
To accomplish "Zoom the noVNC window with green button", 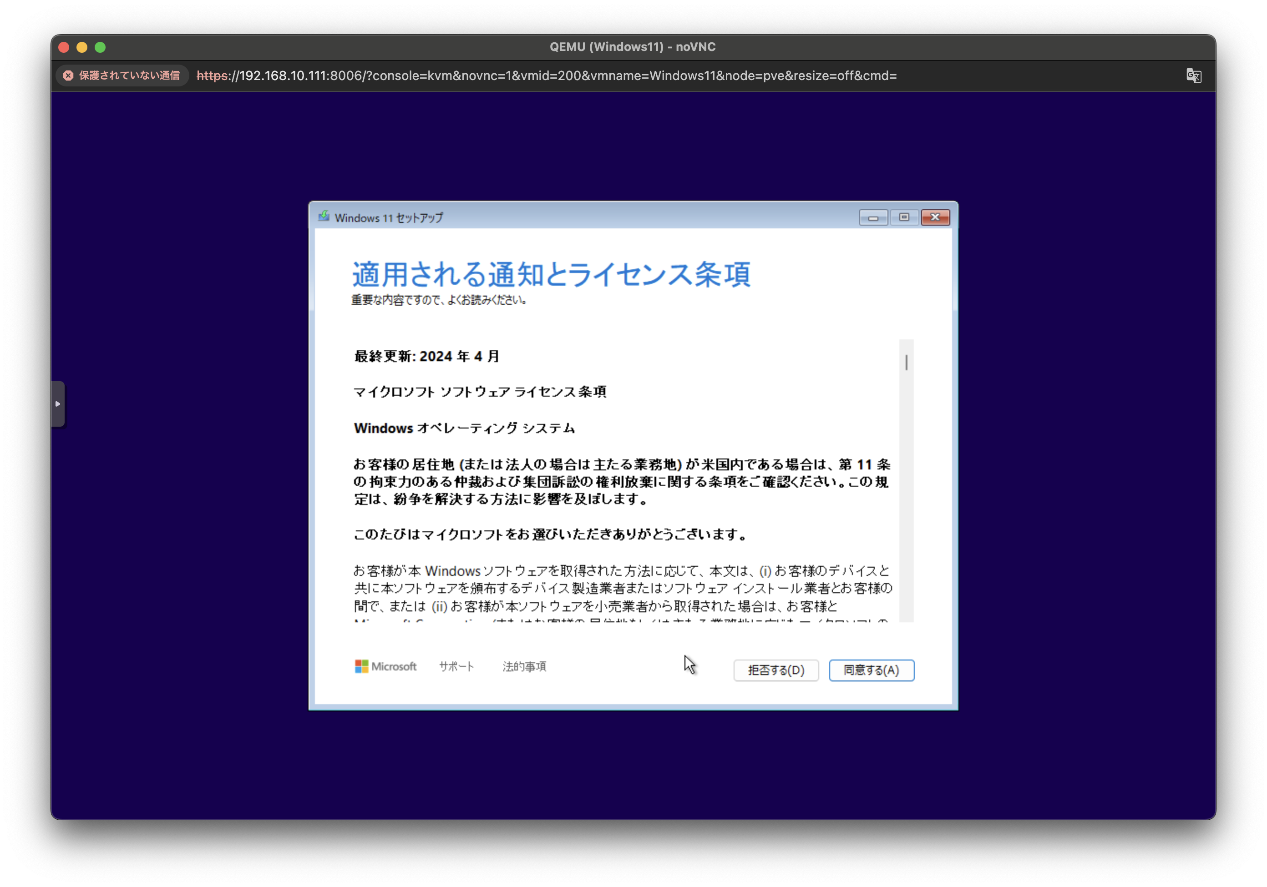I will [100, 47].
